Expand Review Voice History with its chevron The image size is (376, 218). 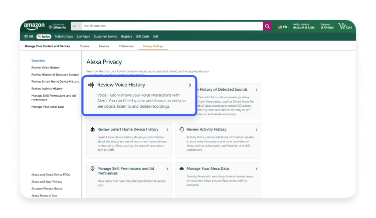pos(190,85)
